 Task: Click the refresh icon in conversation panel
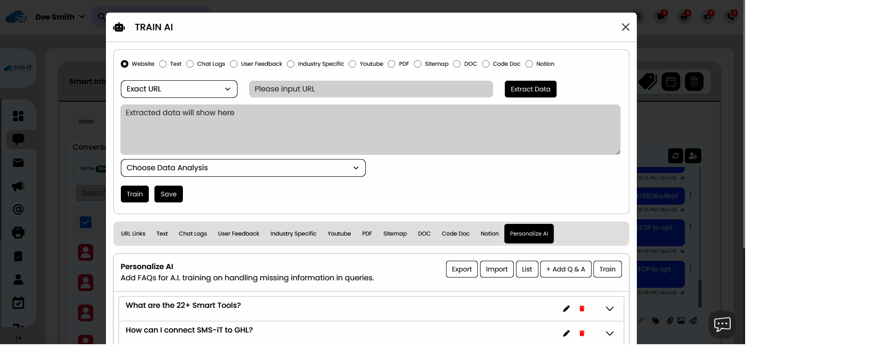[675, 156]
